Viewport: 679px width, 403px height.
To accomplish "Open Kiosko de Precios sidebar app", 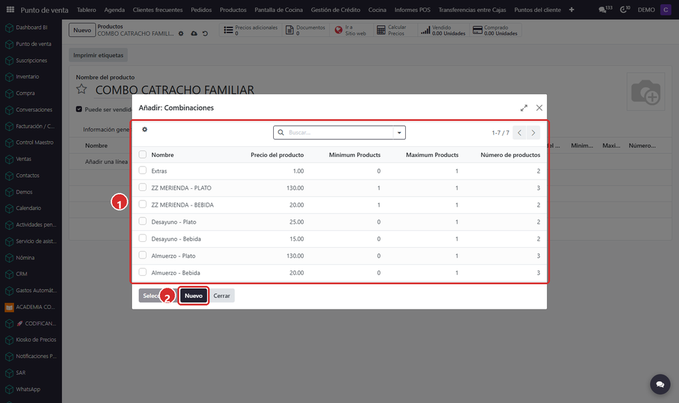I will click(x=31, y=340).
